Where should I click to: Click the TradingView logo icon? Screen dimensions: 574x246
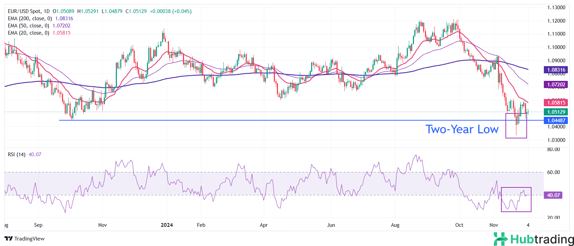coord(9,238)
